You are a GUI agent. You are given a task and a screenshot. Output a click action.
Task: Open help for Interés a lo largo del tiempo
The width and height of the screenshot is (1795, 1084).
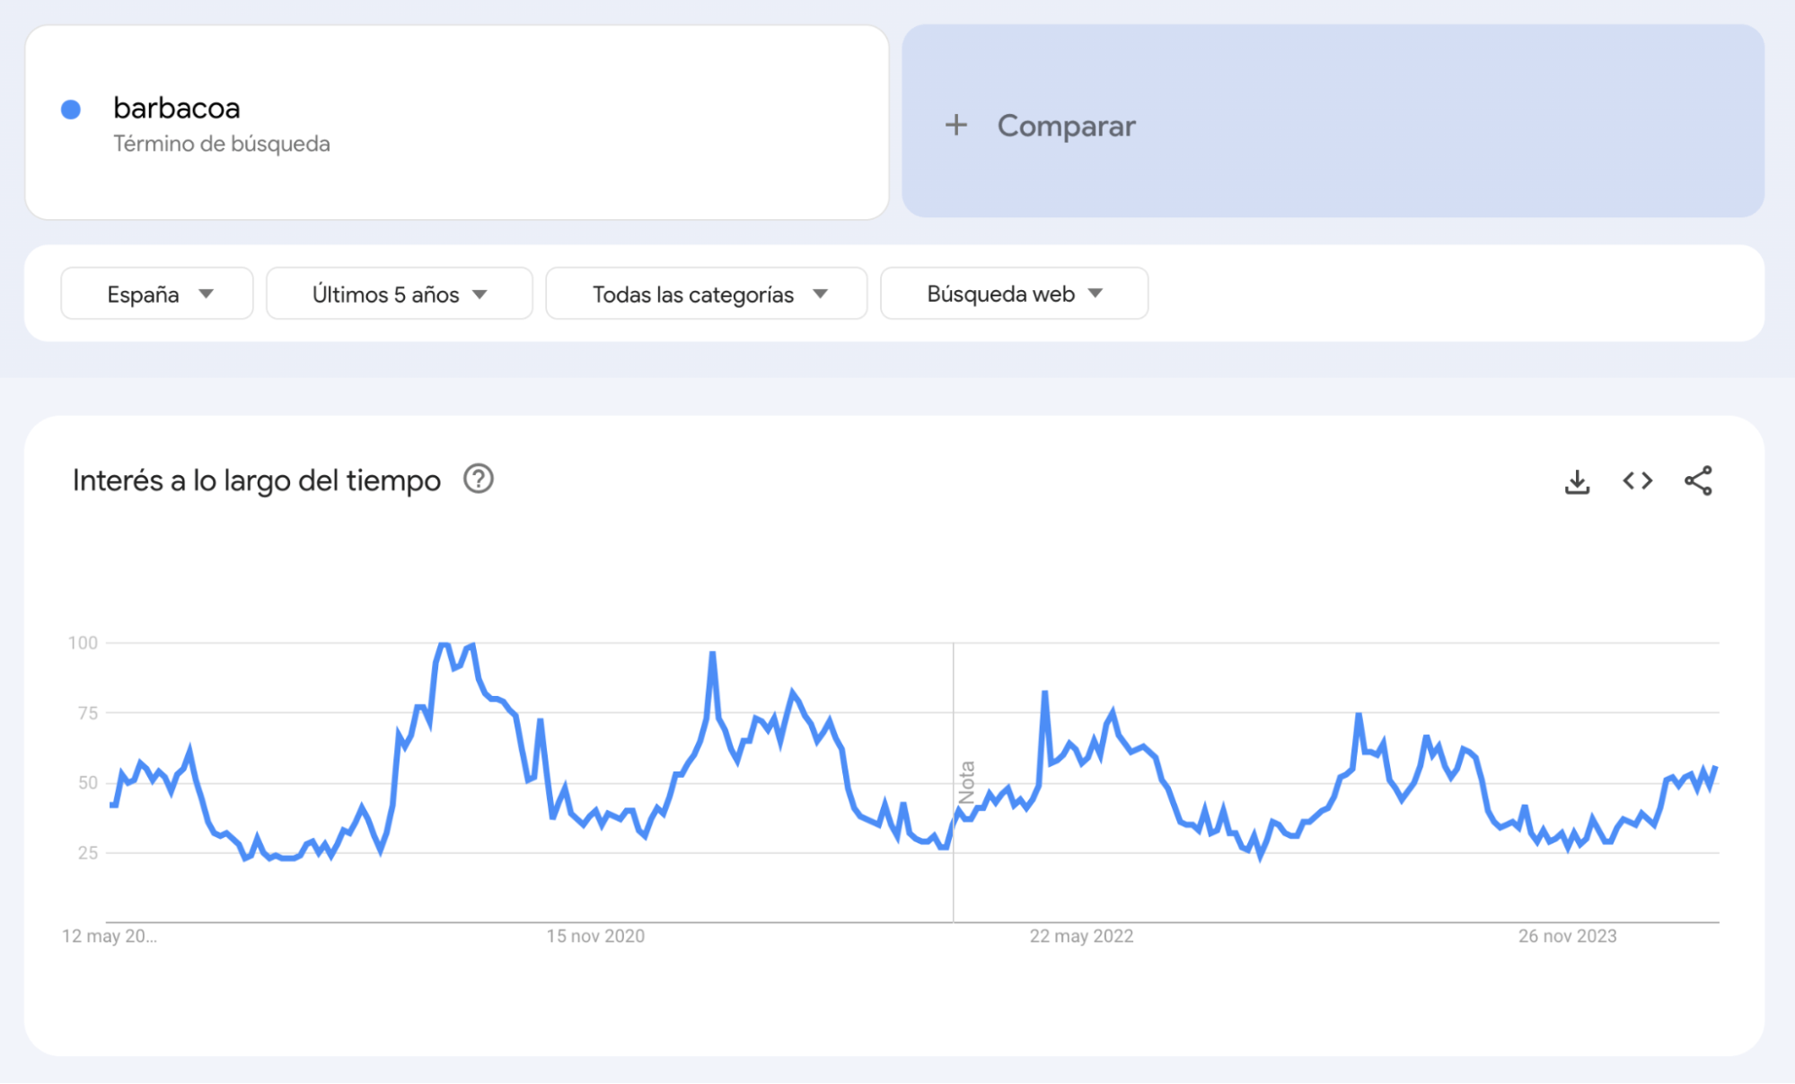(477, 480)
